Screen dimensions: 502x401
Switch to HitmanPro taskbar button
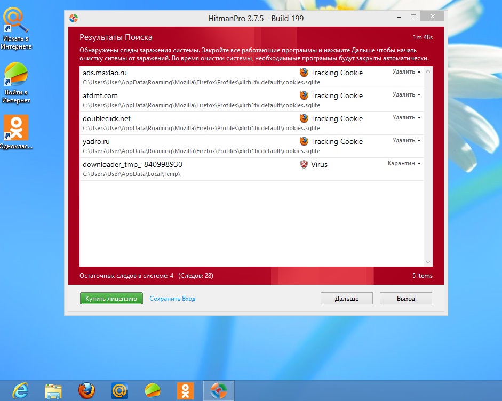click(x=219, y=391)
